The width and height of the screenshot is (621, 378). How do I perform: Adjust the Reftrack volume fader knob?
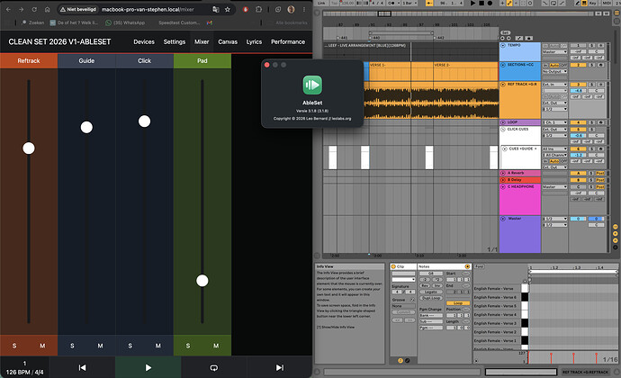pyautogui.click(x=29, y=148)
